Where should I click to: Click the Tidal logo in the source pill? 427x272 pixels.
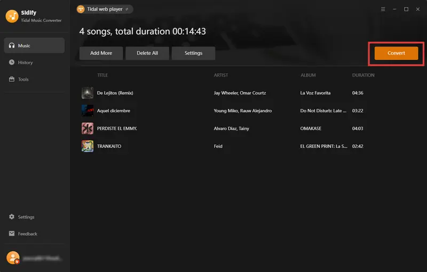(x=81, y=9)
